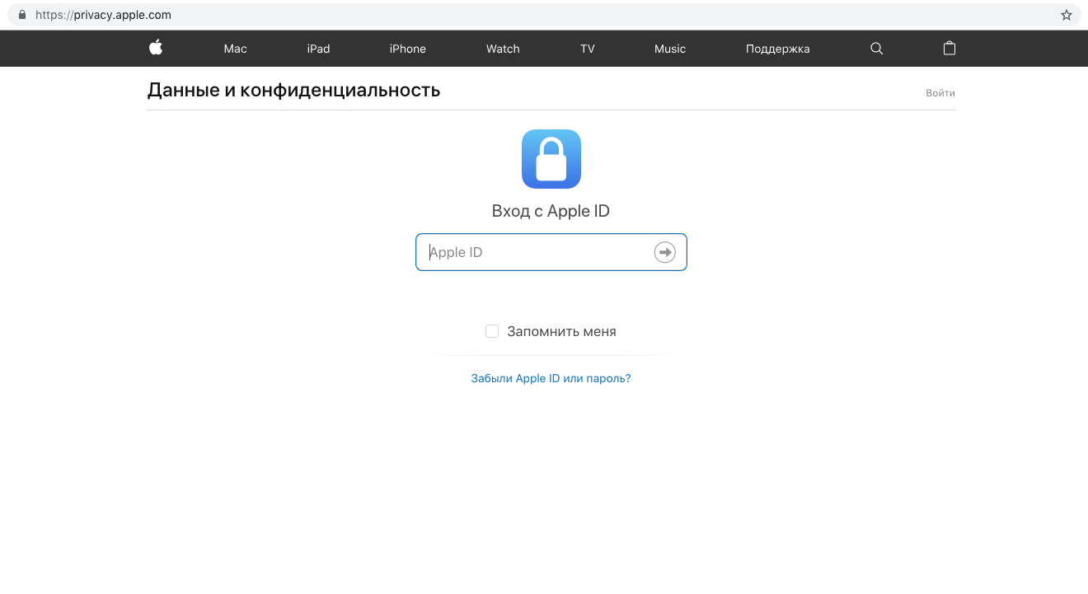
Task: Click the privacy.apple.com address bar URL
Action: 103,15
